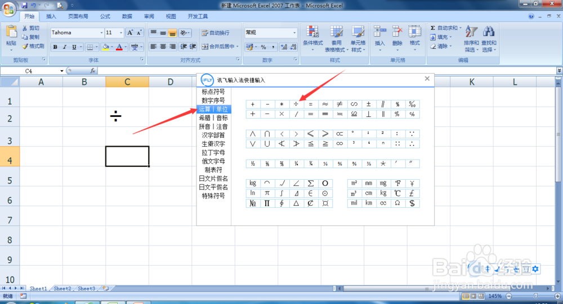Click the text orientation icon

pyautogui.click(x=184, y=33)
